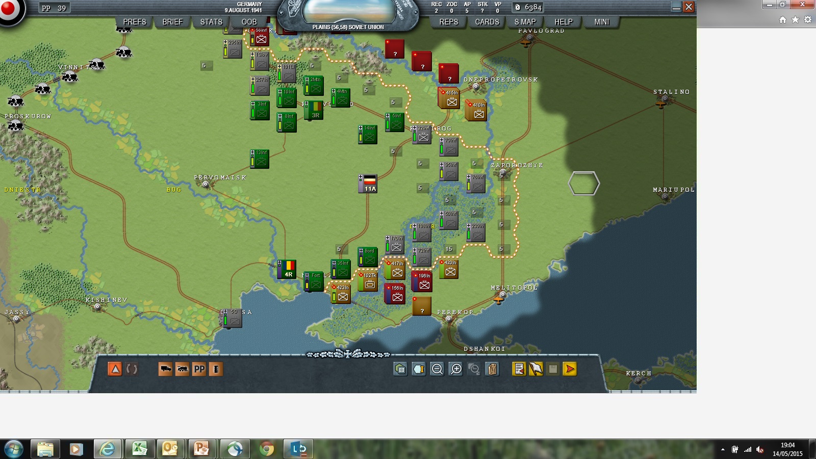Select the 102Tk tank unit counter
Viewport: 816px width, 459px height.
point(368,282)
